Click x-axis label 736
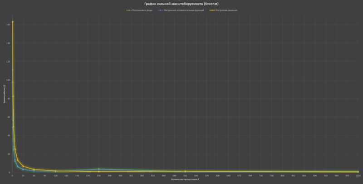Screen dimensions: 363x184 [261, 176]
